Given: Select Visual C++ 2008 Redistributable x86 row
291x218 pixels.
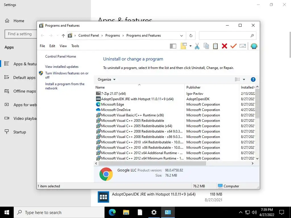Looking at the screenshot, I should tap(140, 137).
